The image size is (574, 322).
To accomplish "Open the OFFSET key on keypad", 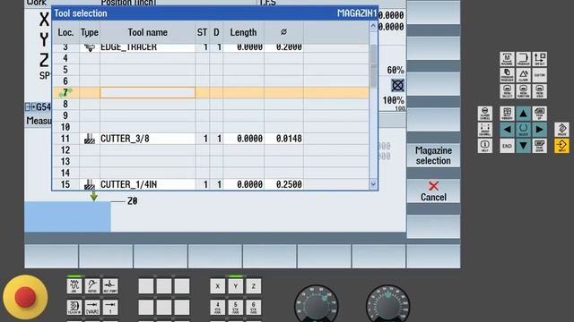I will click(x=540, y=59).
